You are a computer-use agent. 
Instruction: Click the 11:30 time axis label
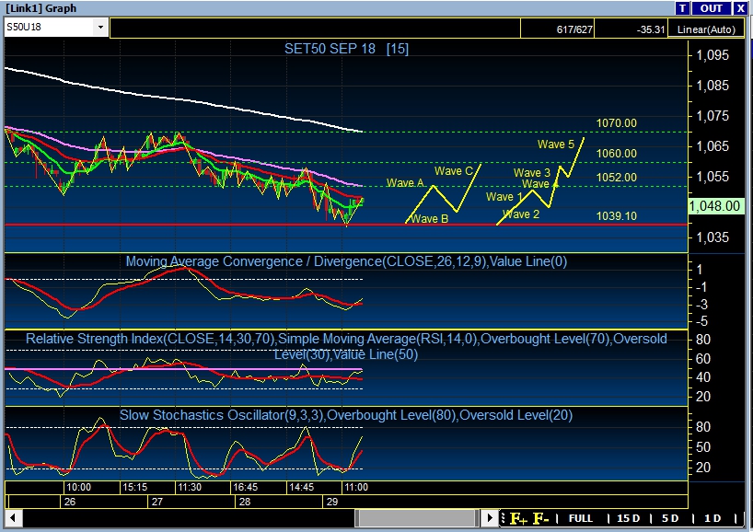[x=190, y=487]
